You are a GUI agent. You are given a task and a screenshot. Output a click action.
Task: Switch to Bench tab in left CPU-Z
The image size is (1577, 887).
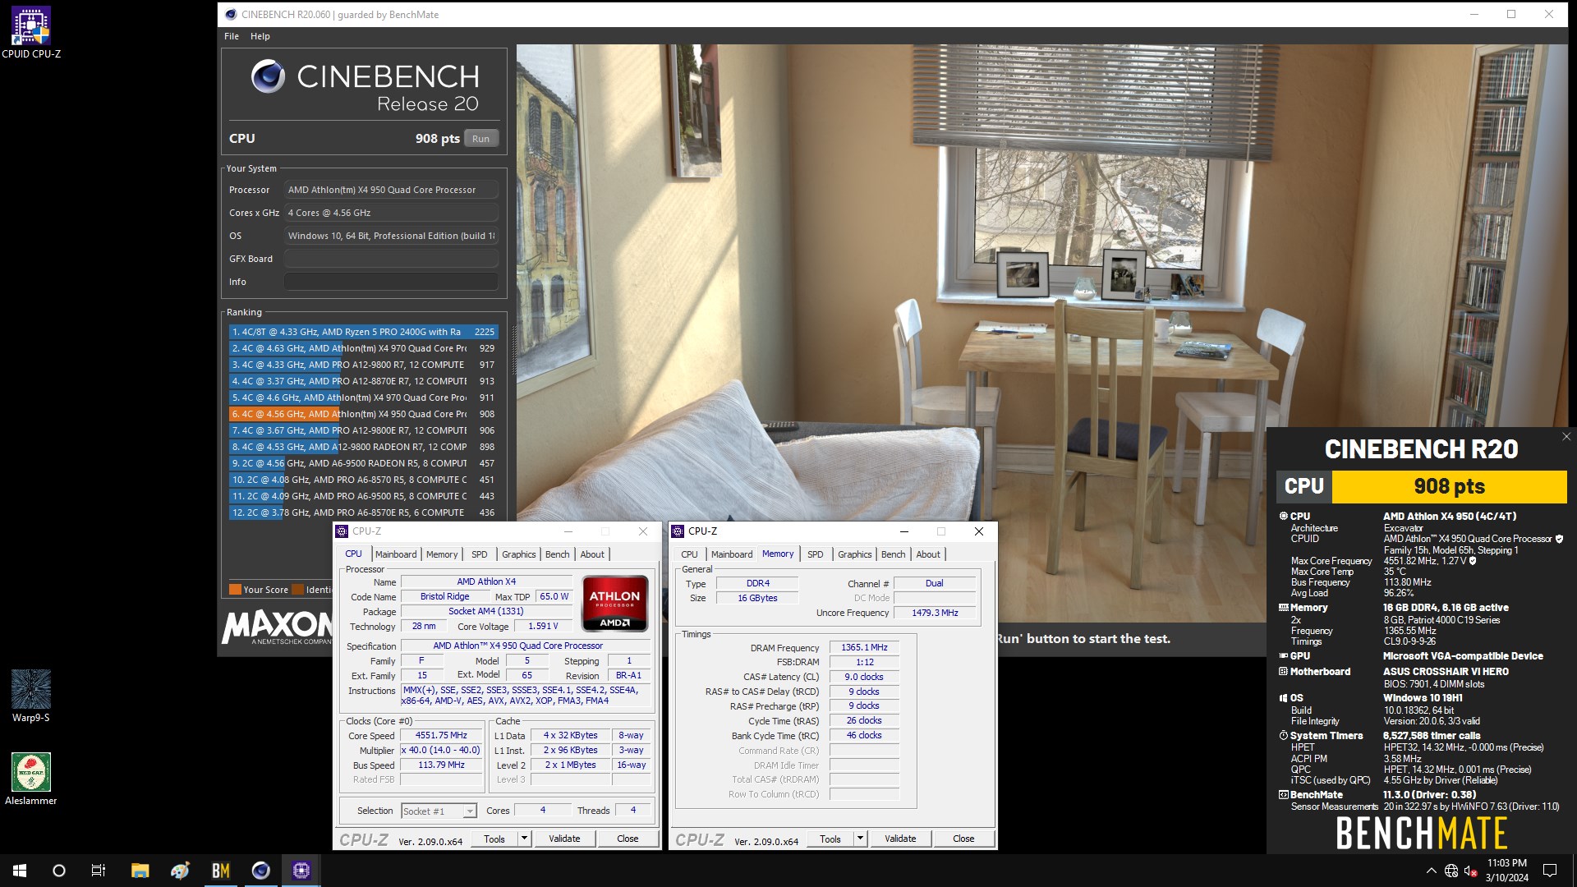click(x=558, y=554)
